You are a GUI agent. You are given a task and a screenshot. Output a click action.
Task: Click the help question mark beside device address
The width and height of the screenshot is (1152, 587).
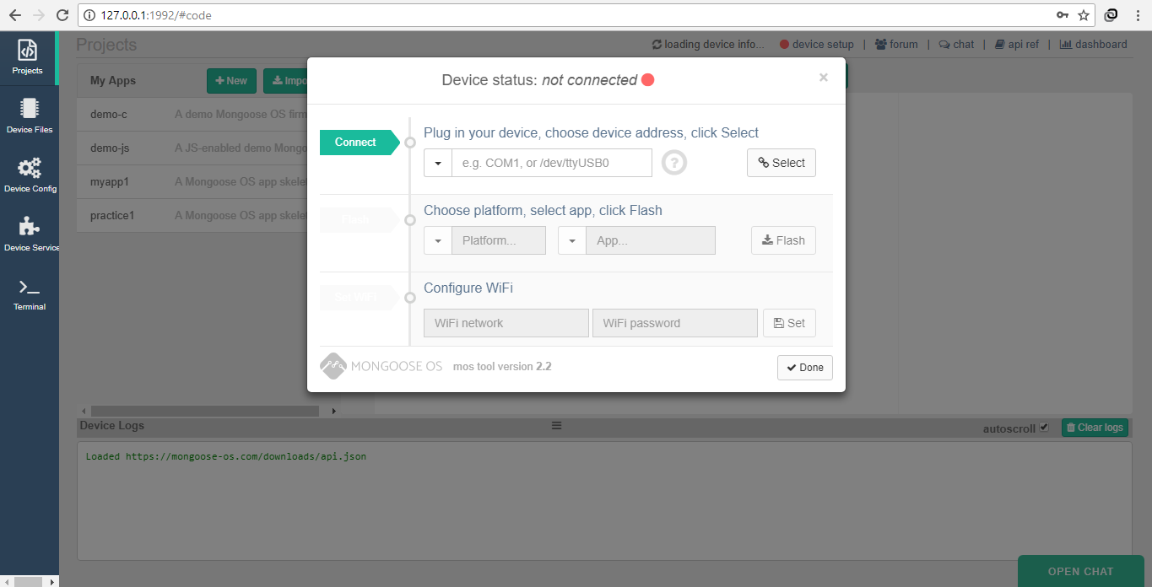tap(673, 162)
